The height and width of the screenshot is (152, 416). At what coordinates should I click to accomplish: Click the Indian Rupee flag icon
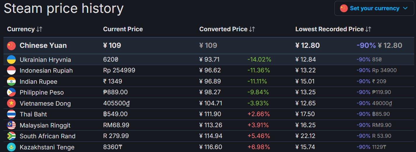(x=11, y=81)
